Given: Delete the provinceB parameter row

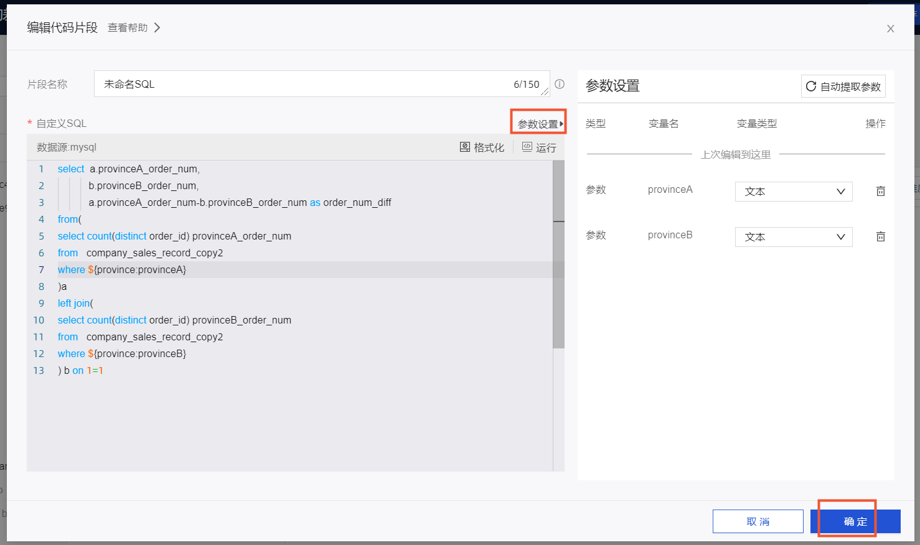Looking at the screenshot, I should click(x=881, y=236).
